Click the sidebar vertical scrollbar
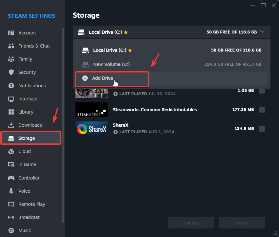 click(63, 125)
